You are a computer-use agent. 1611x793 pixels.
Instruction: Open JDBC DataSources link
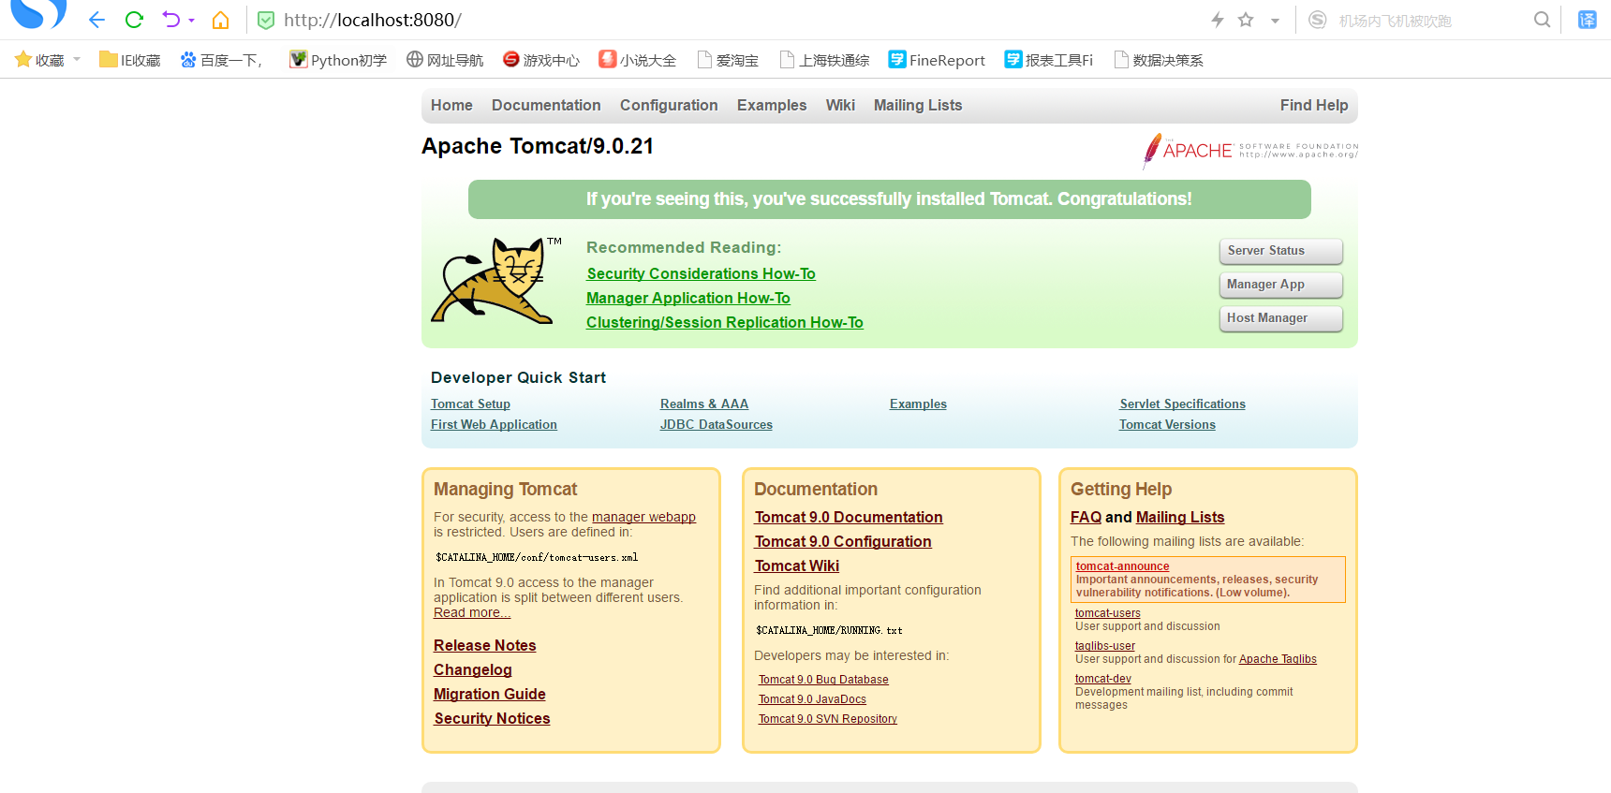pyautogui.click(x=717, y=424)
